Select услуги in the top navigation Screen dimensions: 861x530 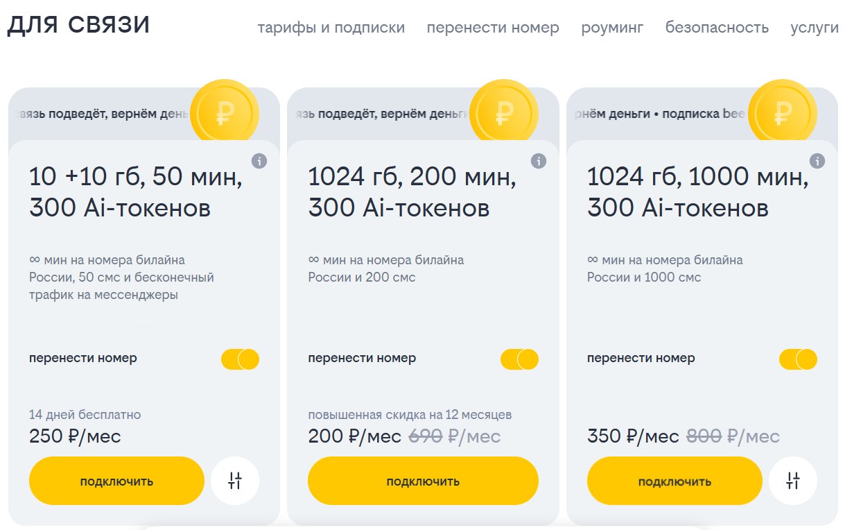click(815, 28)
